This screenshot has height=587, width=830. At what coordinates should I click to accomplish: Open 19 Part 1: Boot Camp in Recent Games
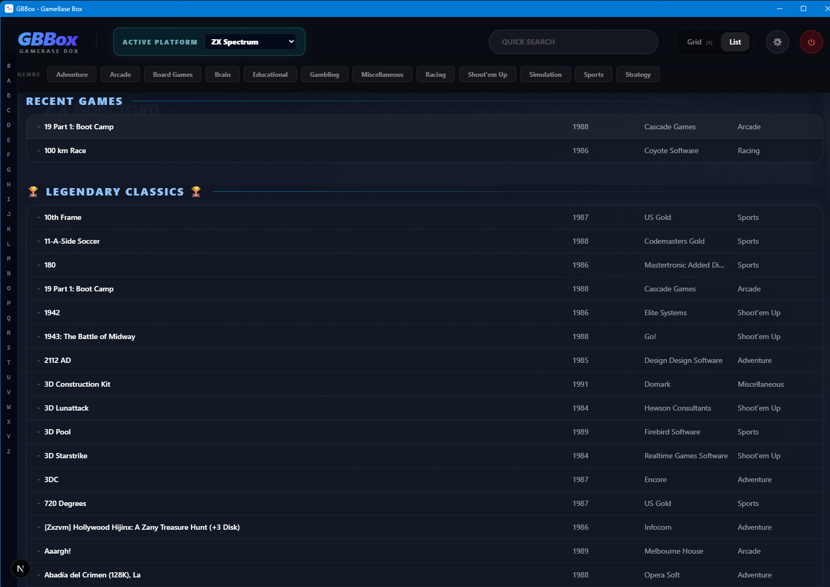[x=424, y=127]
